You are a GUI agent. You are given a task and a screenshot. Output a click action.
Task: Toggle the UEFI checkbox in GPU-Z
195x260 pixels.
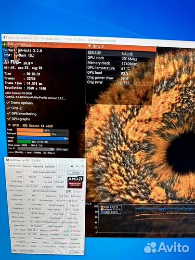[74, 192]
